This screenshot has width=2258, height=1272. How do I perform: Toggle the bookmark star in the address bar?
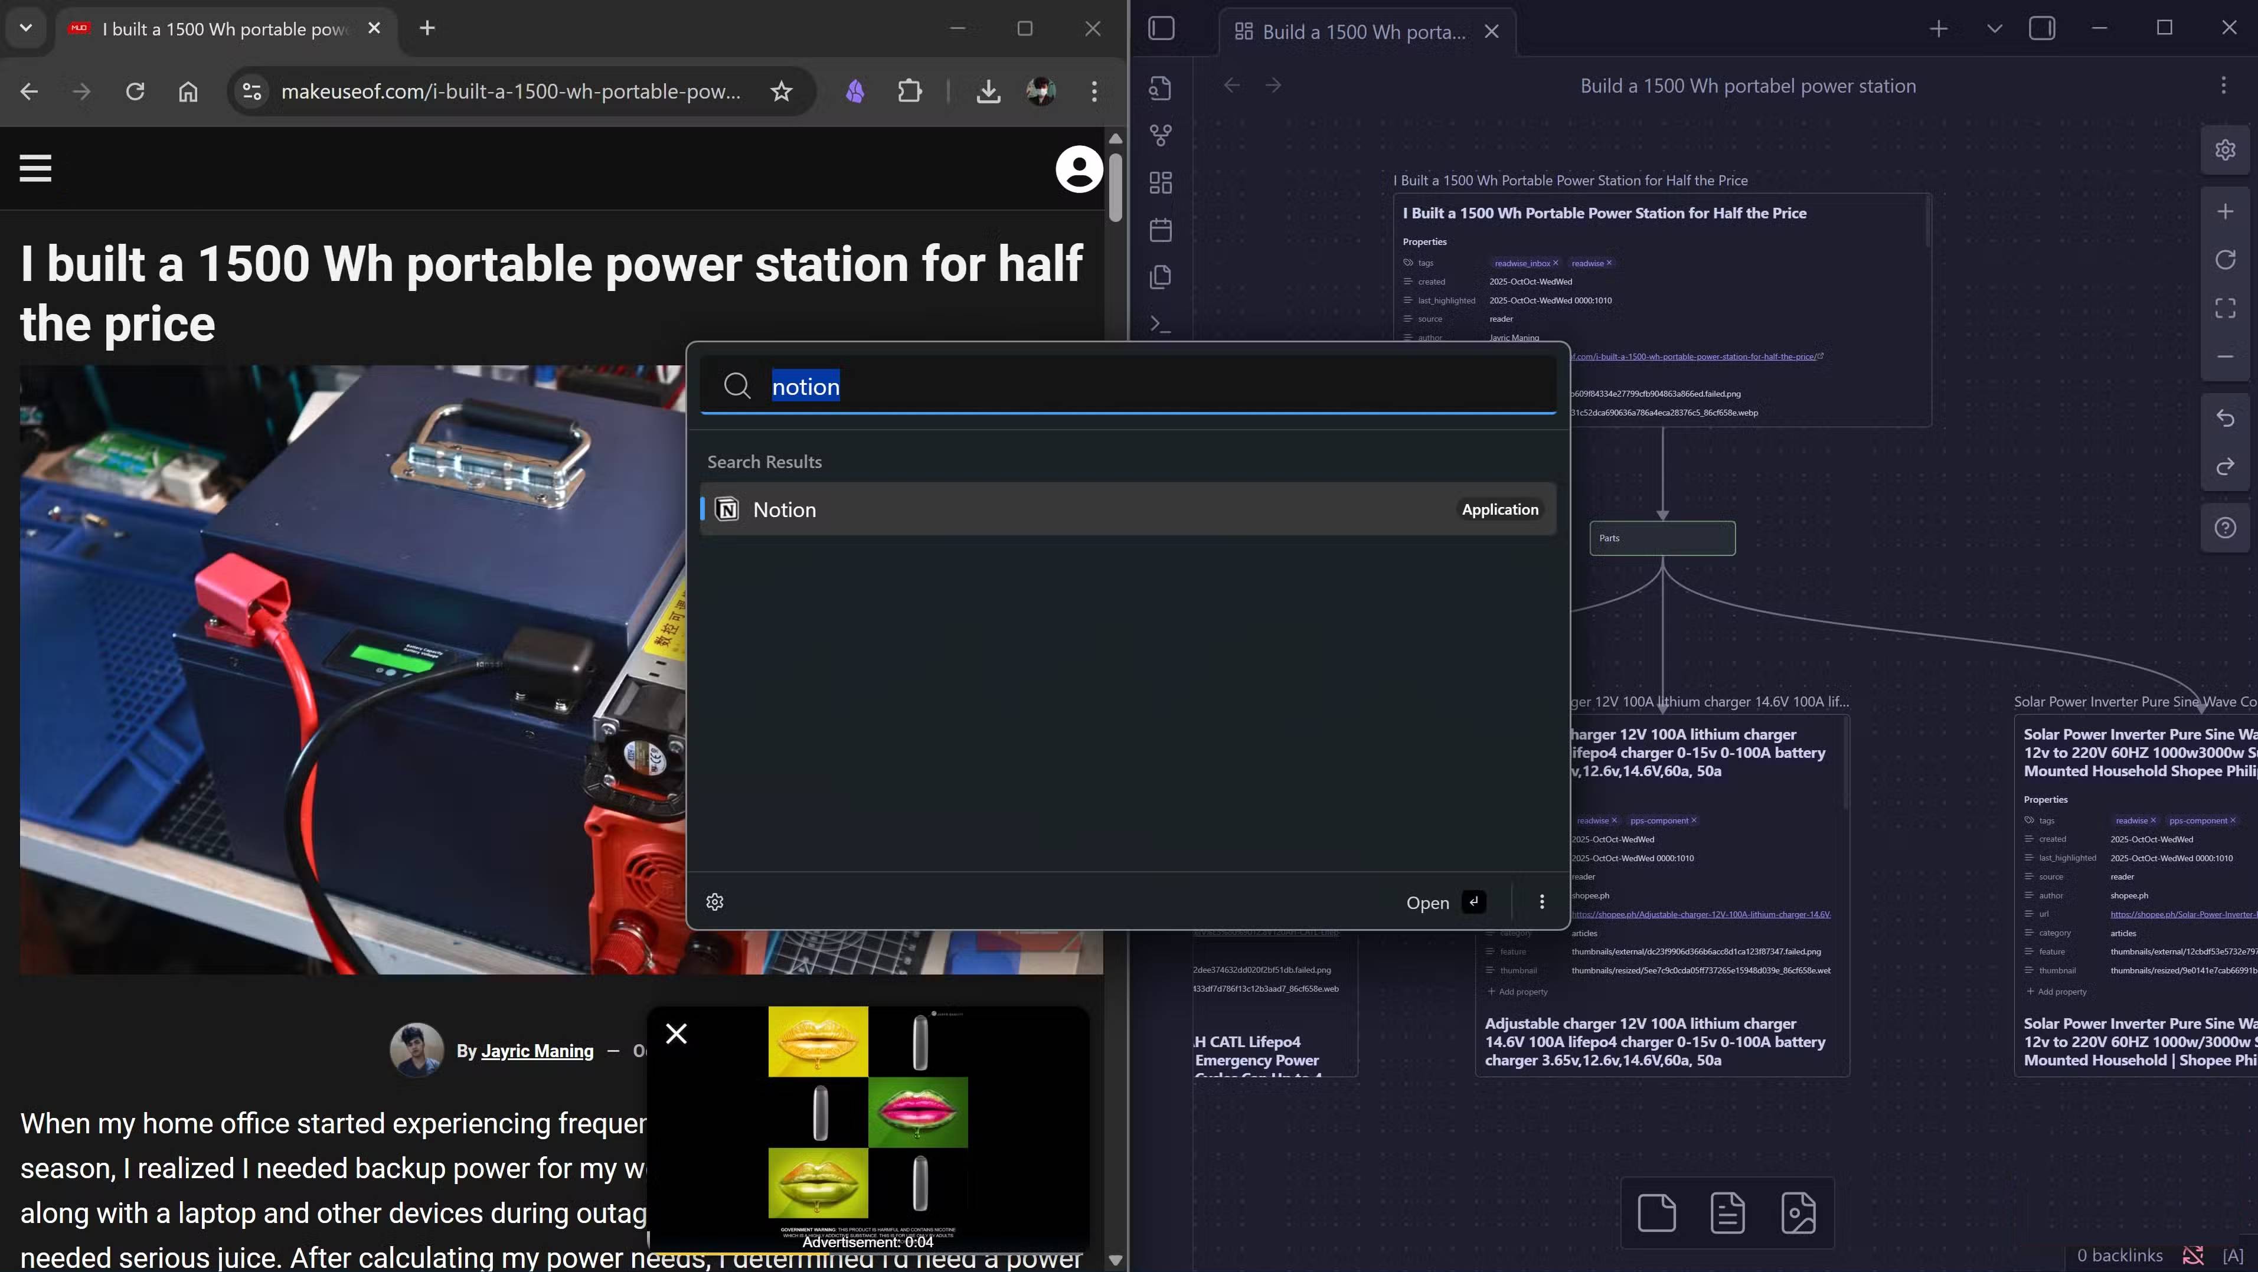(x=780, y=91)
